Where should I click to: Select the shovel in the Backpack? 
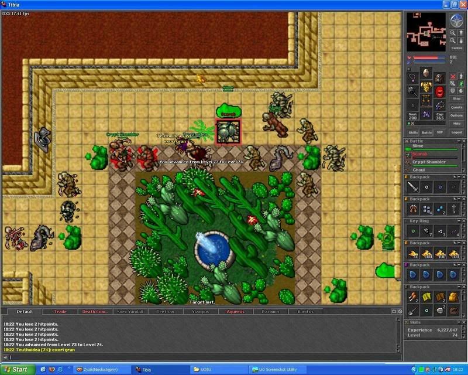pyautogui.click(x=413, y=311)
